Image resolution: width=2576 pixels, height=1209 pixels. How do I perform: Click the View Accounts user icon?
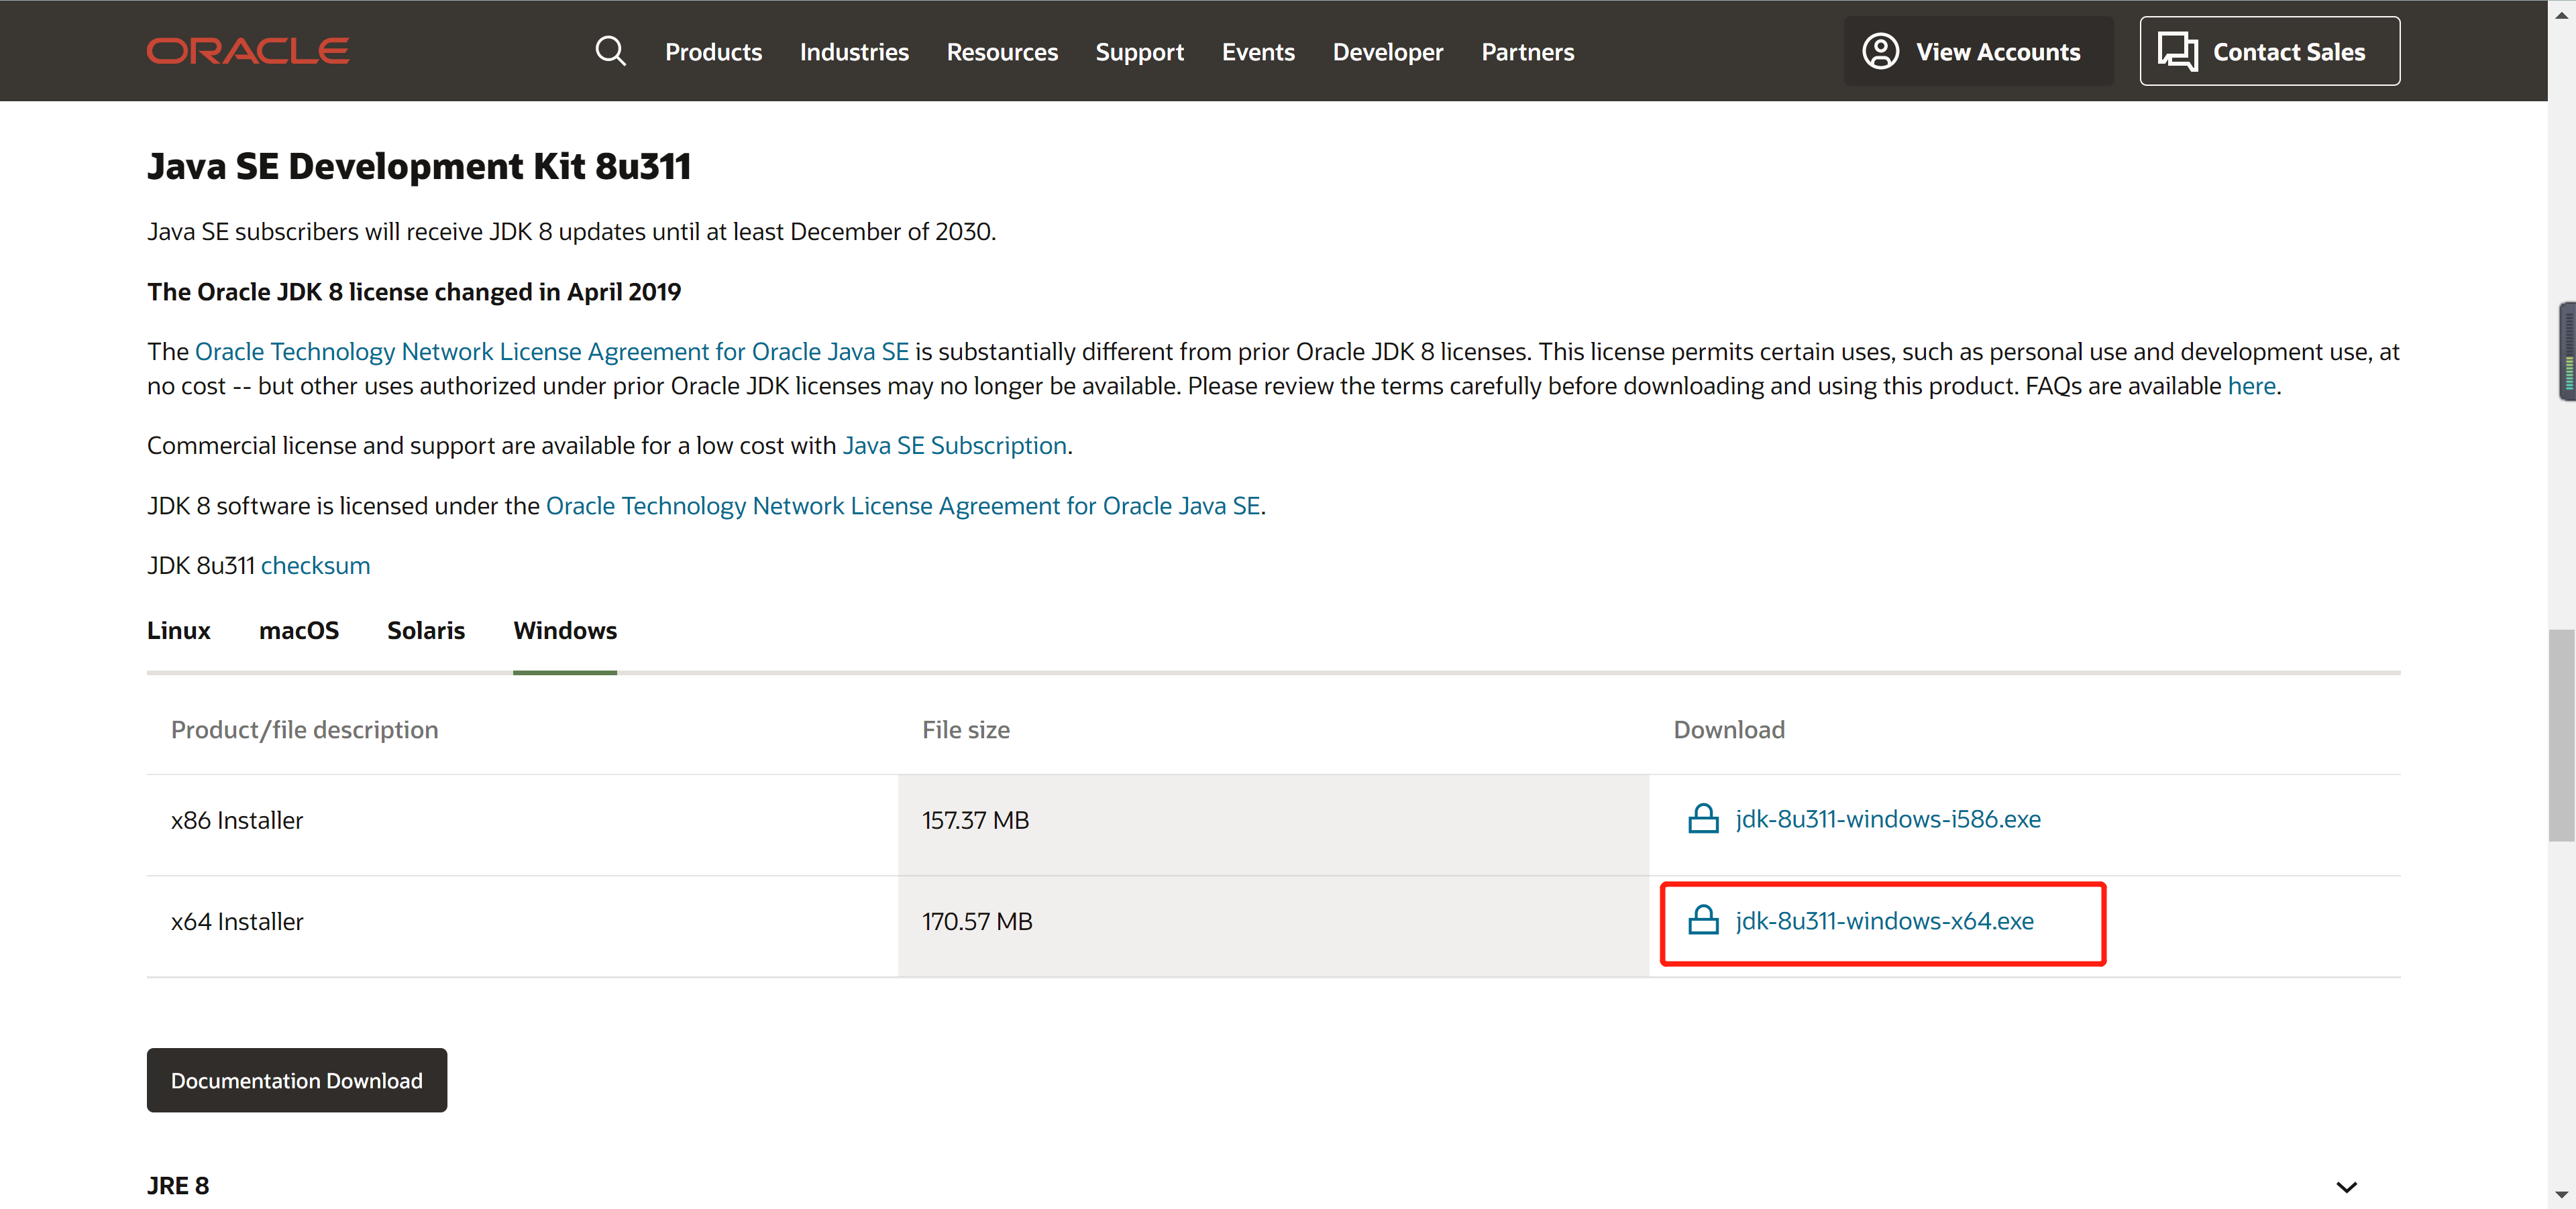(1880, 51)
